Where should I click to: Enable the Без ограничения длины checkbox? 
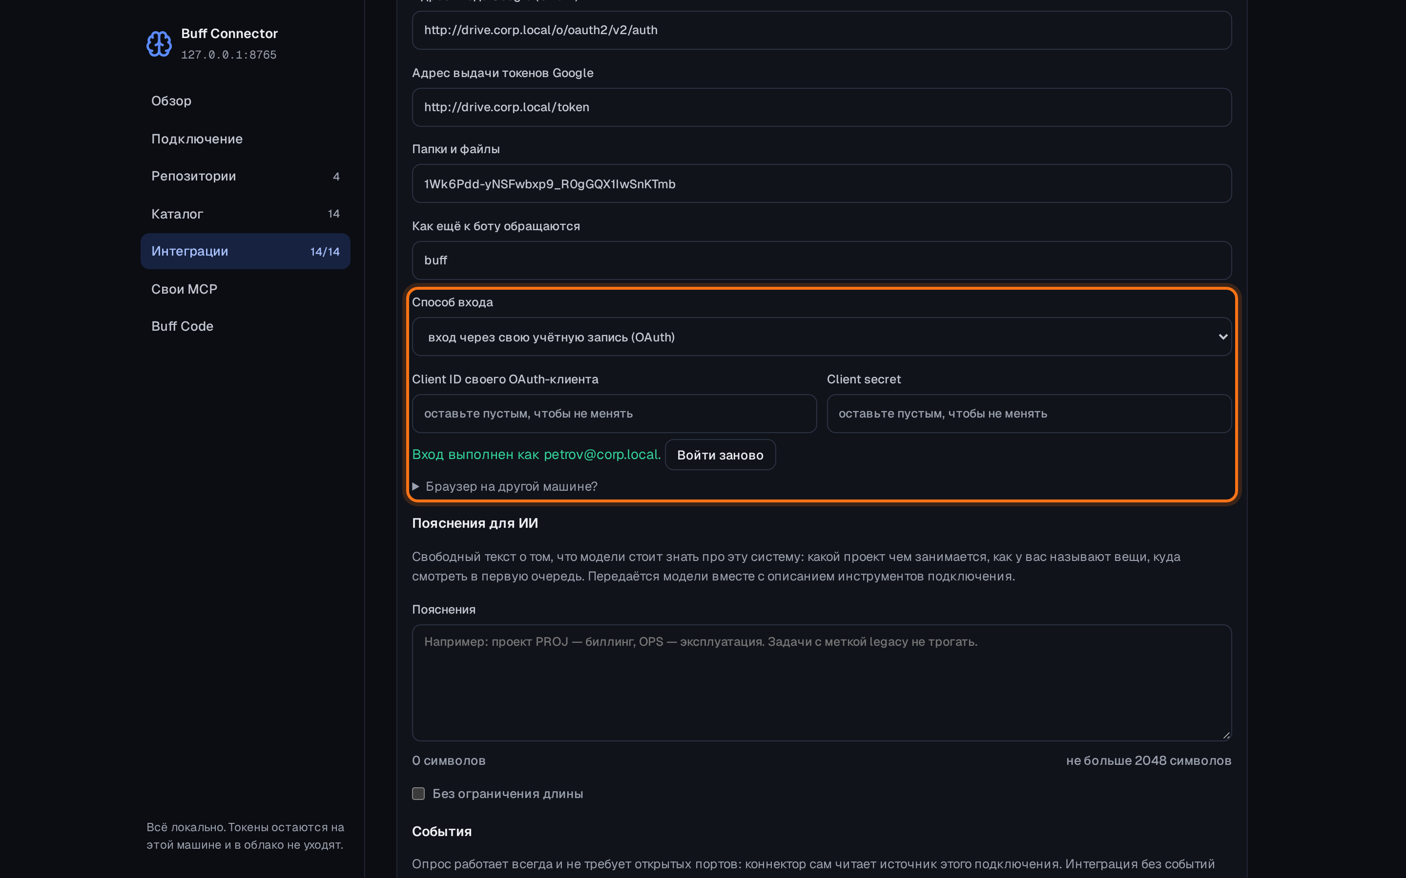pos(418,794)
